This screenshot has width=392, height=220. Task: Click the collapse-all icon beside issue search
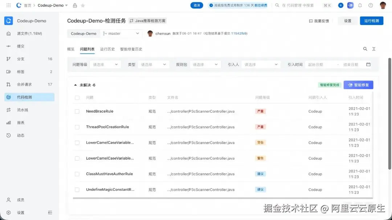[x=374, y=49]
